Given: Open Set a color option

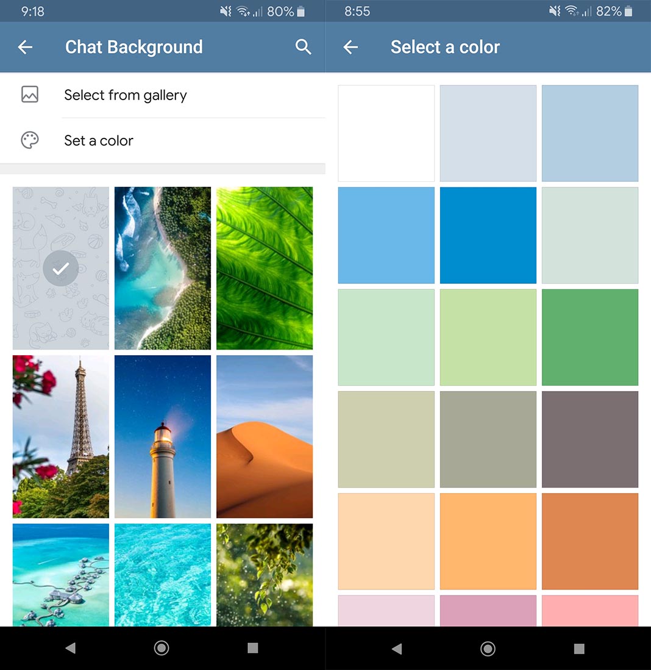Looking at the screenshot, I should pyautogui.click(x=99, y=140).
